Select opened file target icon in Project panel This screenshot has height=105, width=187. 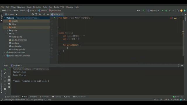(x=32, y=14)
